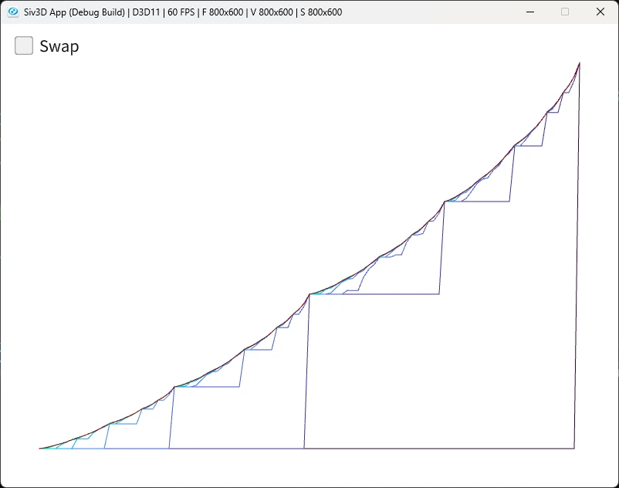Click the horizontal step in the lower-left quarter
Screen dimensions: 619x488
207,387
